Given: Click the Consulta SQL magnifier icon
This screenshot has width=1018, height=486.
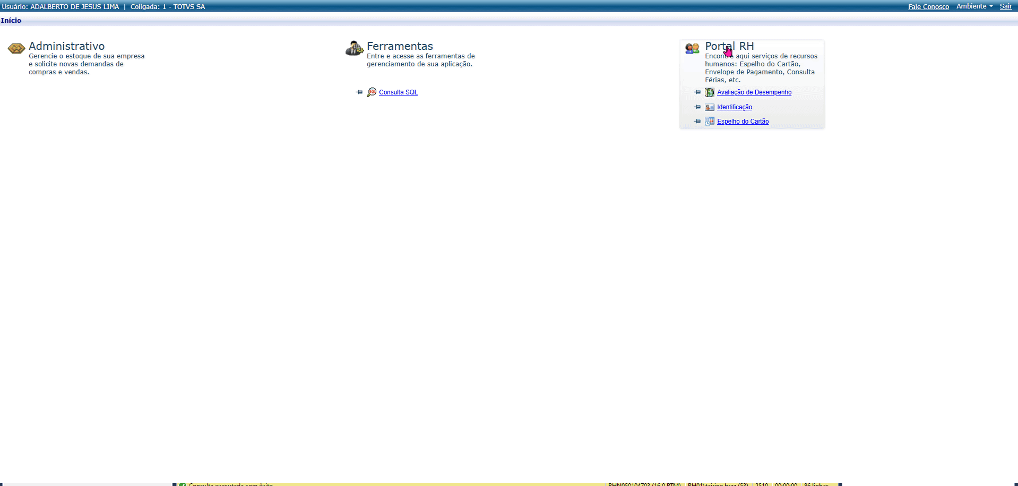Looking at the screenshot, I should click(372, 92).
